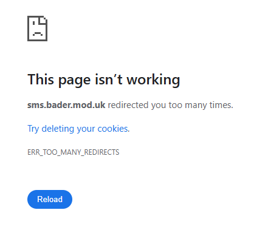Click the word "page" in the heading
254x227 pixels.
tap(75, 81)
